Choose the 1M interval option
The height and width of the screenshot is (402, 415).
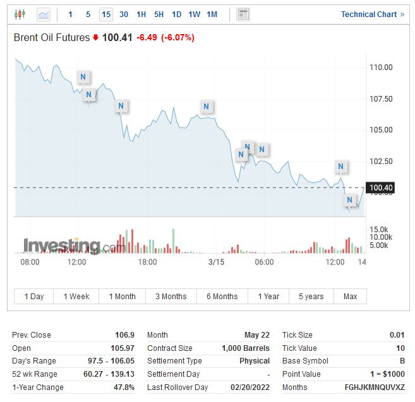[212, 14]
